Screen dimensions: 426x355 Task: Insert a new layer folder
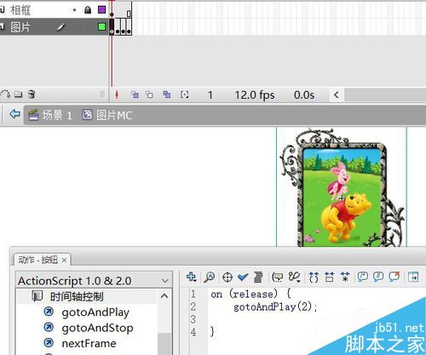pyautogui.click(x=18, y=94)
